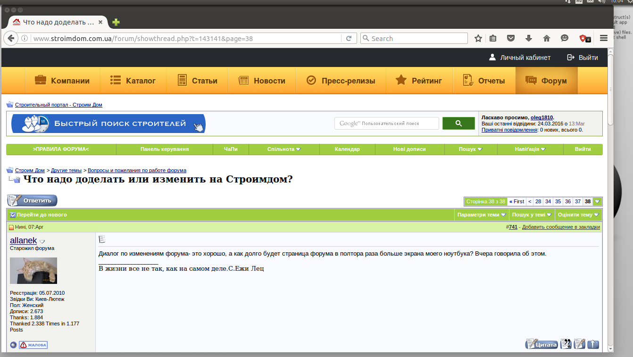Open allanek user menu arrow
Image resolution: width=633 pixels, height=357 pixels.
pos(42,241)
